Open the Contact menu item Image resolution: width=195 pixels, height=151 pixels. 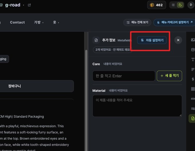click(17, 22)
